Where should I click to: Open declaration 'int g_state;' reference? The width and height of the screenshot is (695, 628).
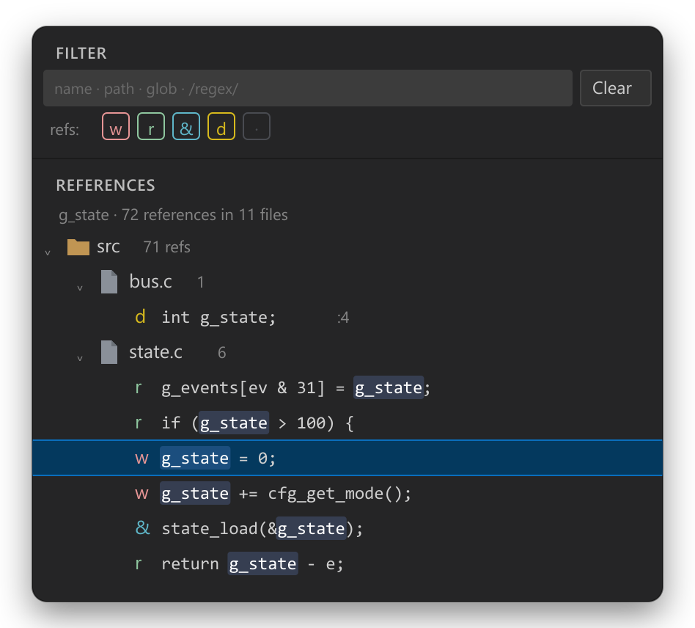click(x=347, y=317)
